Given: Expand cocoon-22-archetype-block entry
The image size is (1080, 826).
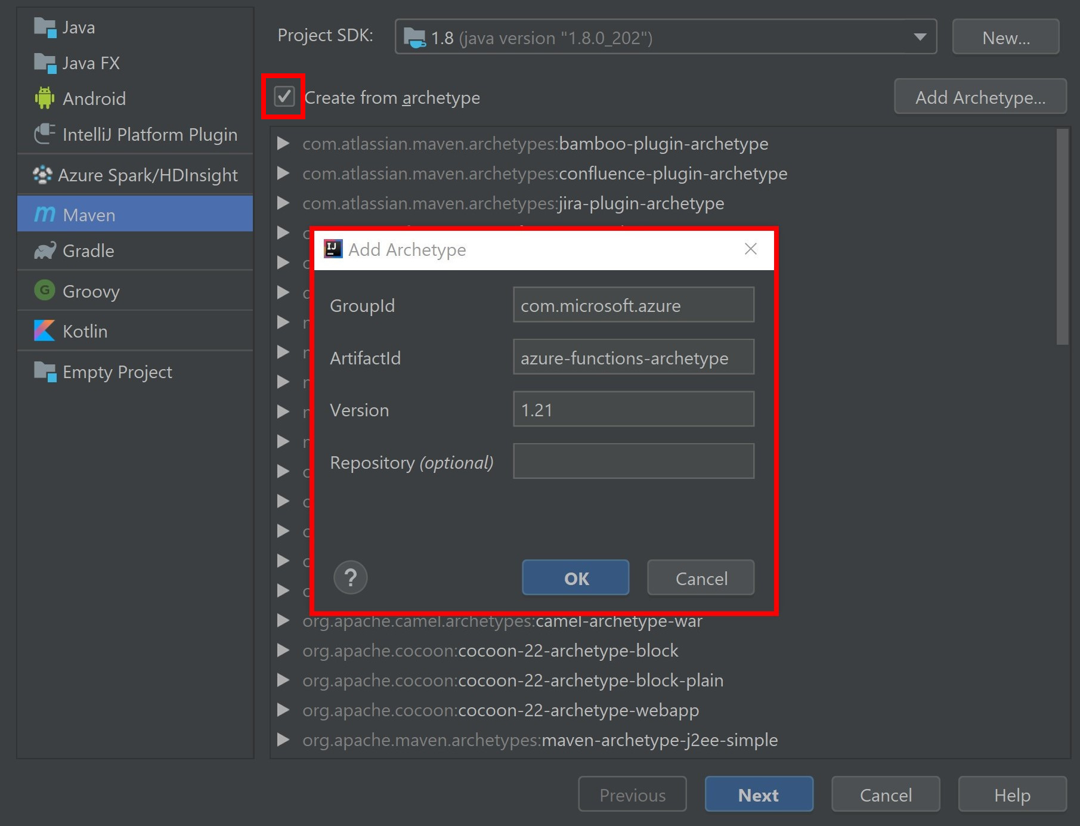Looking at the screenshot, I should click(283, 650).
